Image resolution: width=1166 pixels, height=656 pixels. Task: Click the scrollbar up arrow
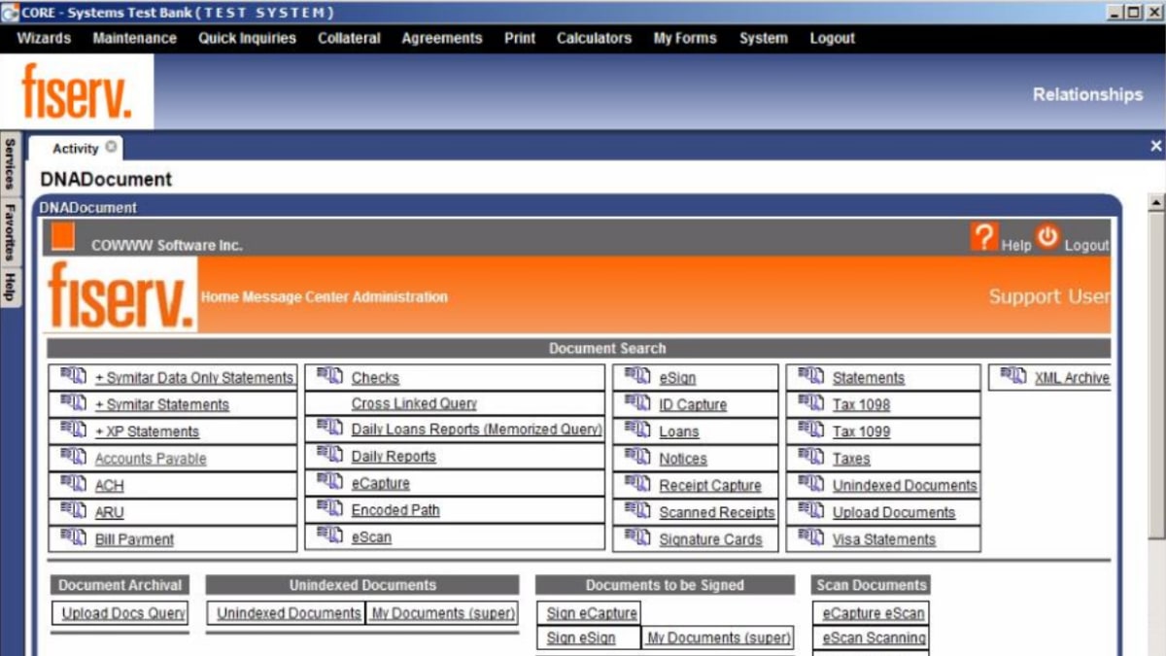click(1156, 203)
